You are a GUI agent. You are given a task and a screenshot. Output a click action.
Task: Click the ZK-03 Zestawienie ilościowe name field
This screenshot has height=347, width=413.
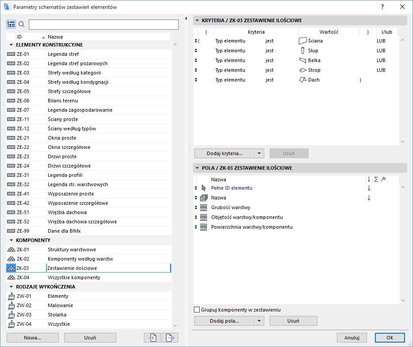[108, 268]
